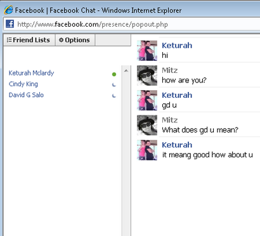Click idle moon icon beside Cindy King

pyautogui.click(x=114, y=85)
